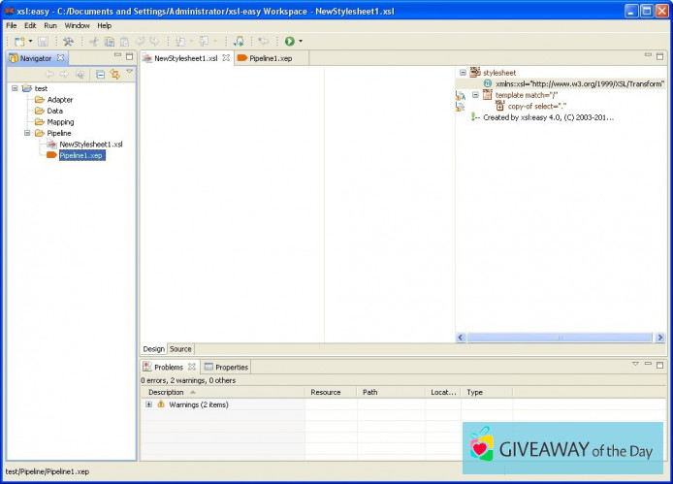Maximize the Problems panel
Viewport: 673px width, 484px height.
point(660,365)
